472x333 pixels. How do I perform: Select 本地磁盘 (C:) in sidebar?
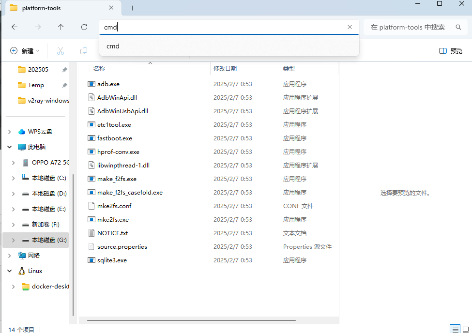[48, 178]
